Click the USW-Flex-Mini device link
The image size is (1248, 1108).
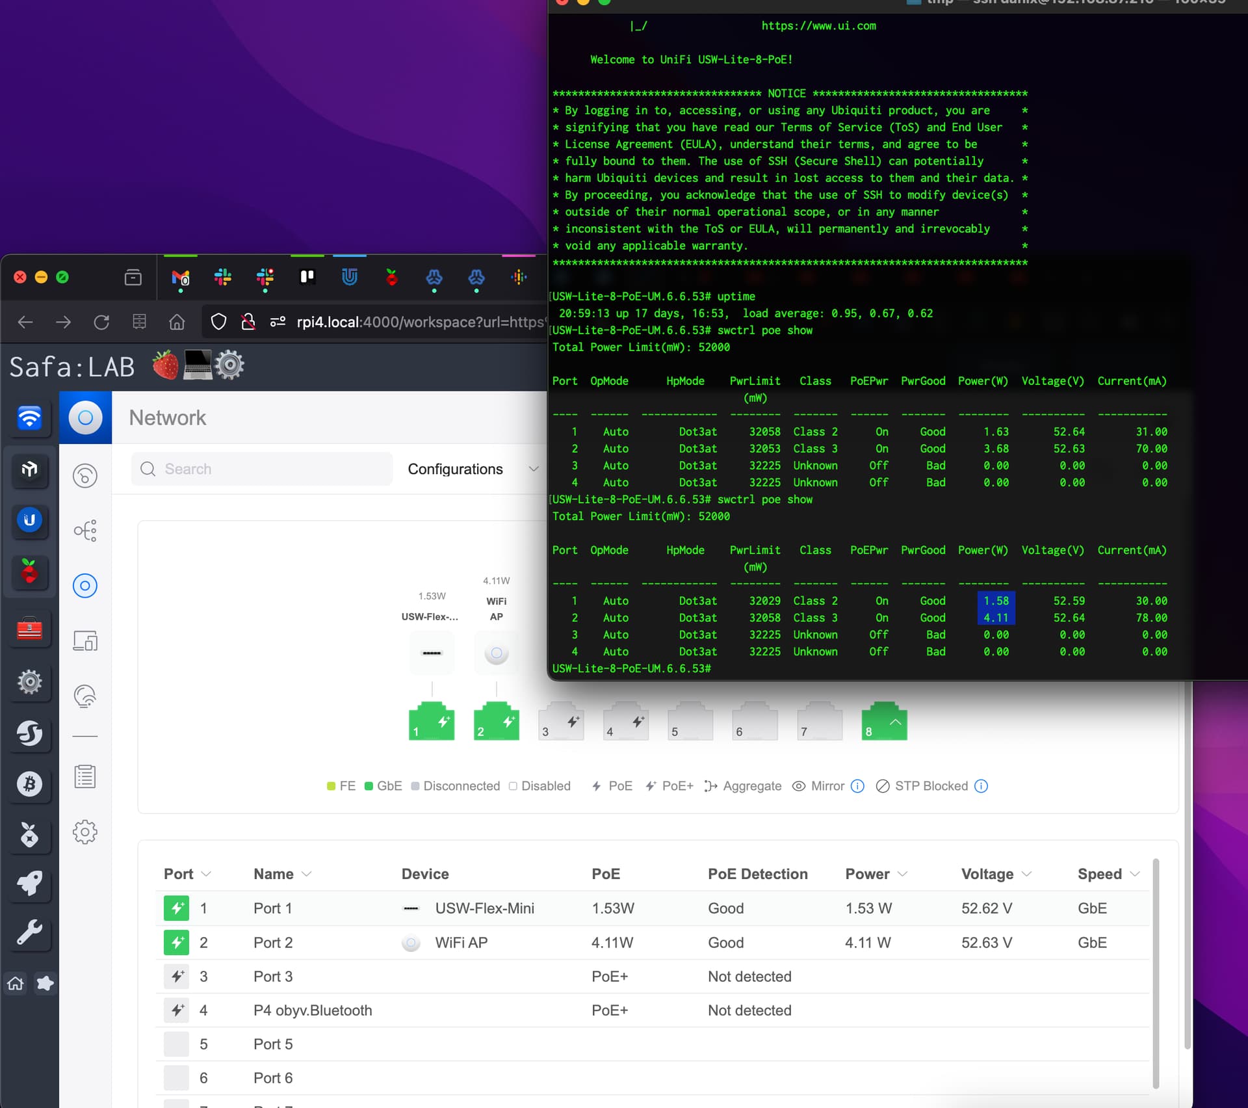(x=484, y=908)
